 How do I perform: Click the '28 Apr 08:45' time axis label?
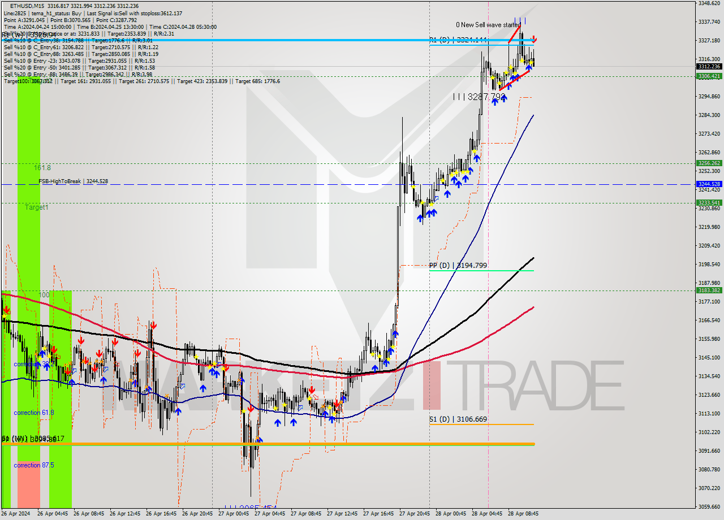(523, 514)
